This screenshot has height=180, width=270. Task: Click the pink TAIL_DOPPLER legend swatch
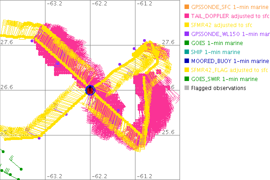coord(187,16)
